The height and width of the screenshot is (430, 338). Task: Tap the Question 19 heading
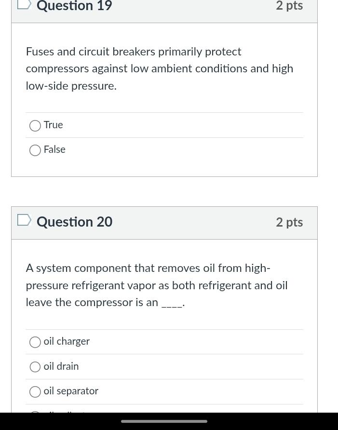click(75, 6)
